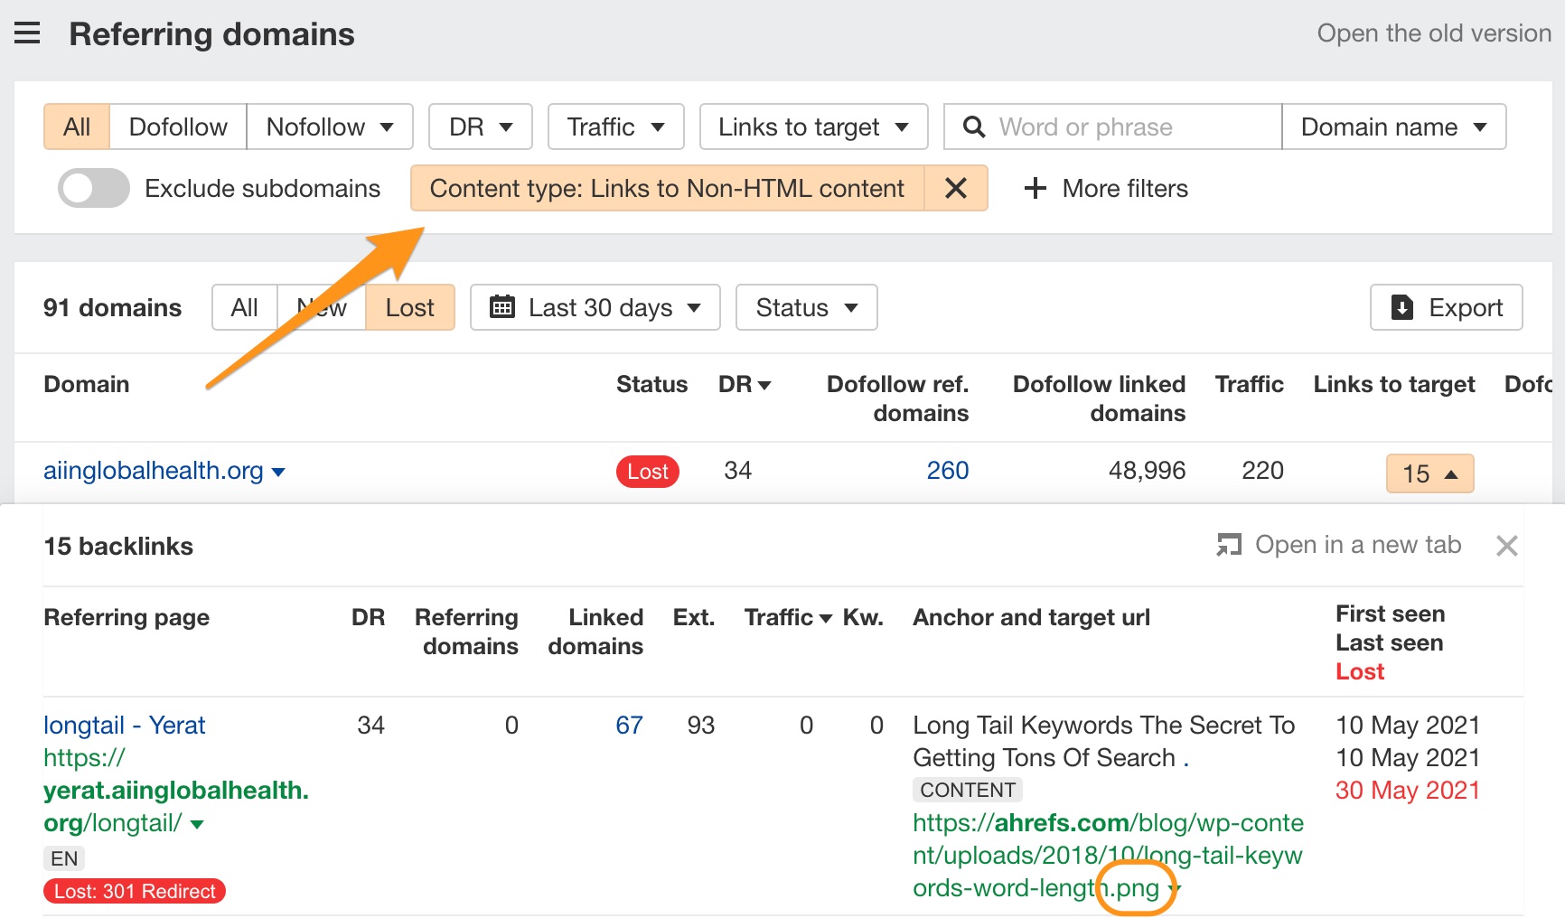Click Open the old version link
This screenshot has height=918, width=1565.
tap(1433, 33)
